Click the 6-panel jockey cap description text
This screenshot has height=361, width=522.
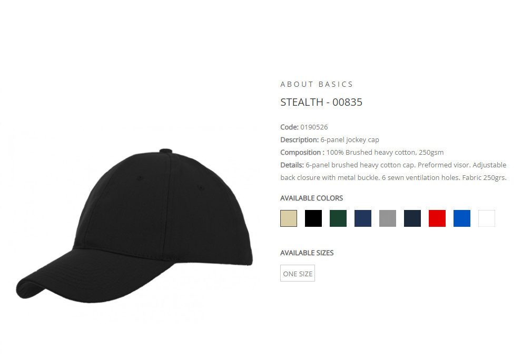[x=350, y=140]
